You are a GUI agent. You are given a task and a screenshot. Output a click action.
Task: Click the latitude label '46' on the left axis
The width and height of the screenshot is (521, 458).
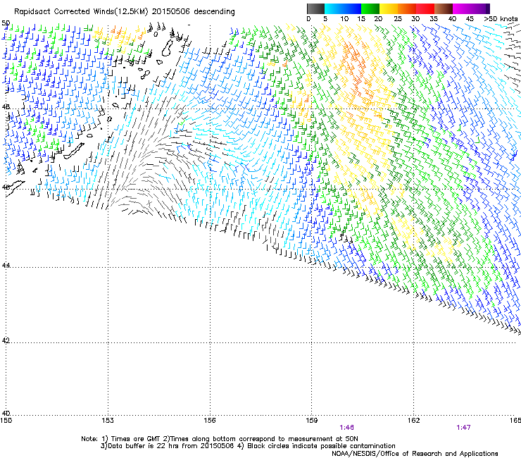6,187
